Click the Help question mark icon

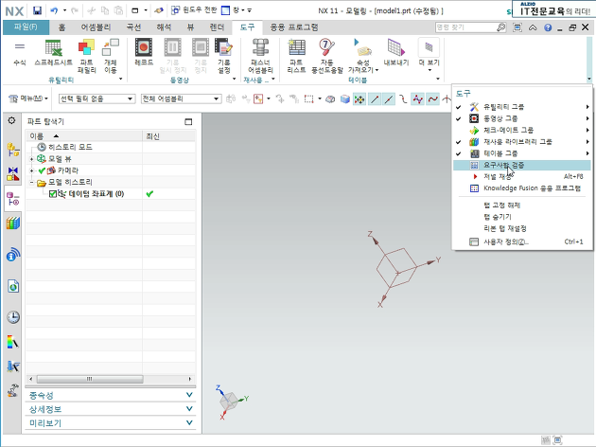[548, 27]
